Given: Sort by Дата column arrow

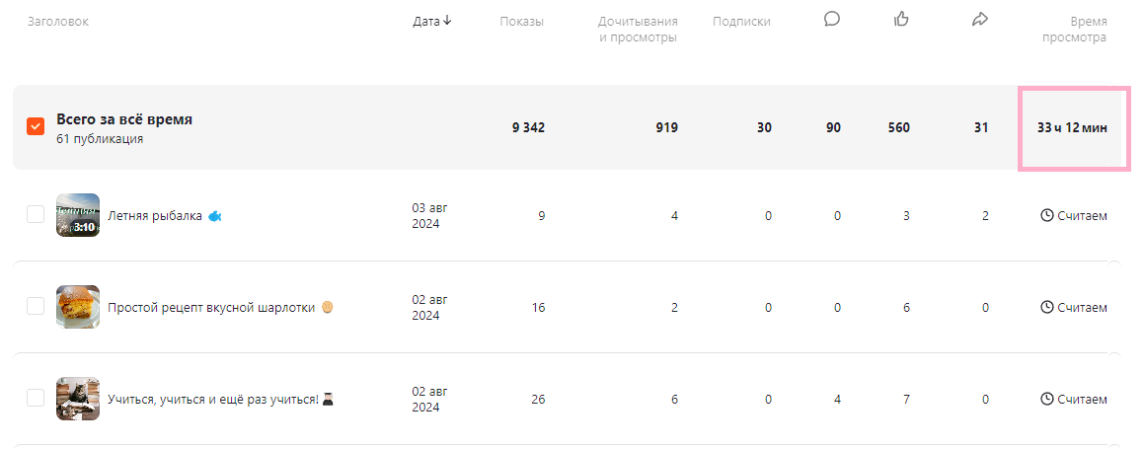Looking at the screenshot, I should pyautogui.click(x=447, y=21).
